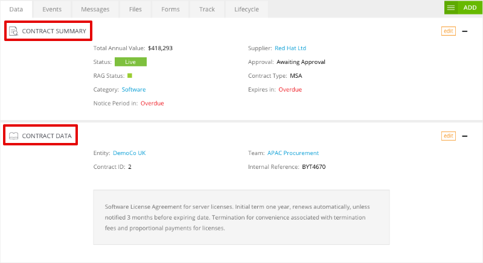Screen dimensions: 483x263
Task: Open the Red Hat Ltd supplier link
Action: tap(290, 48)
